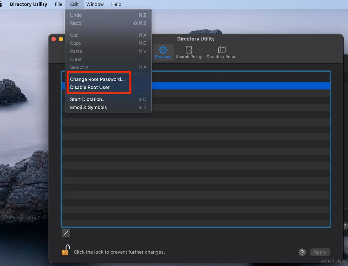Choose Start Dictation… from Edit menu

pyautogui.click(x=108, y=99)
